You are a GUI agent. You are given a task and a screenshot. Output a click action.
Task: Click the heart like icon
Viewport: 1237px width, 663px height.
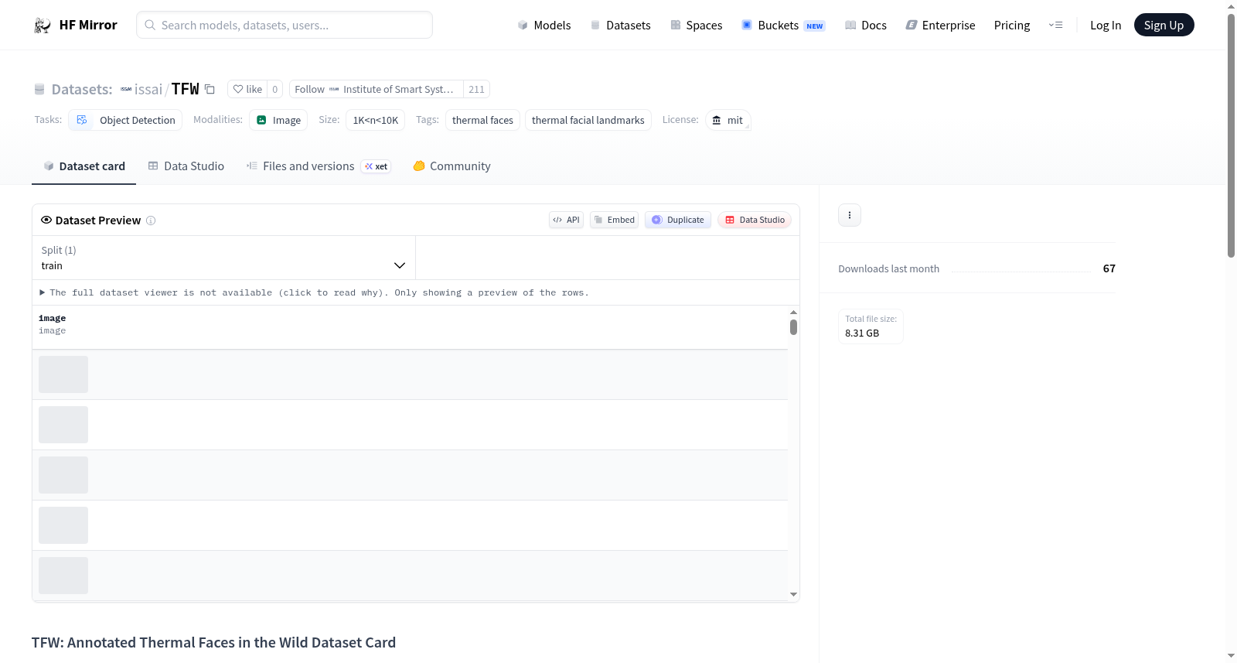click(238, 89)
